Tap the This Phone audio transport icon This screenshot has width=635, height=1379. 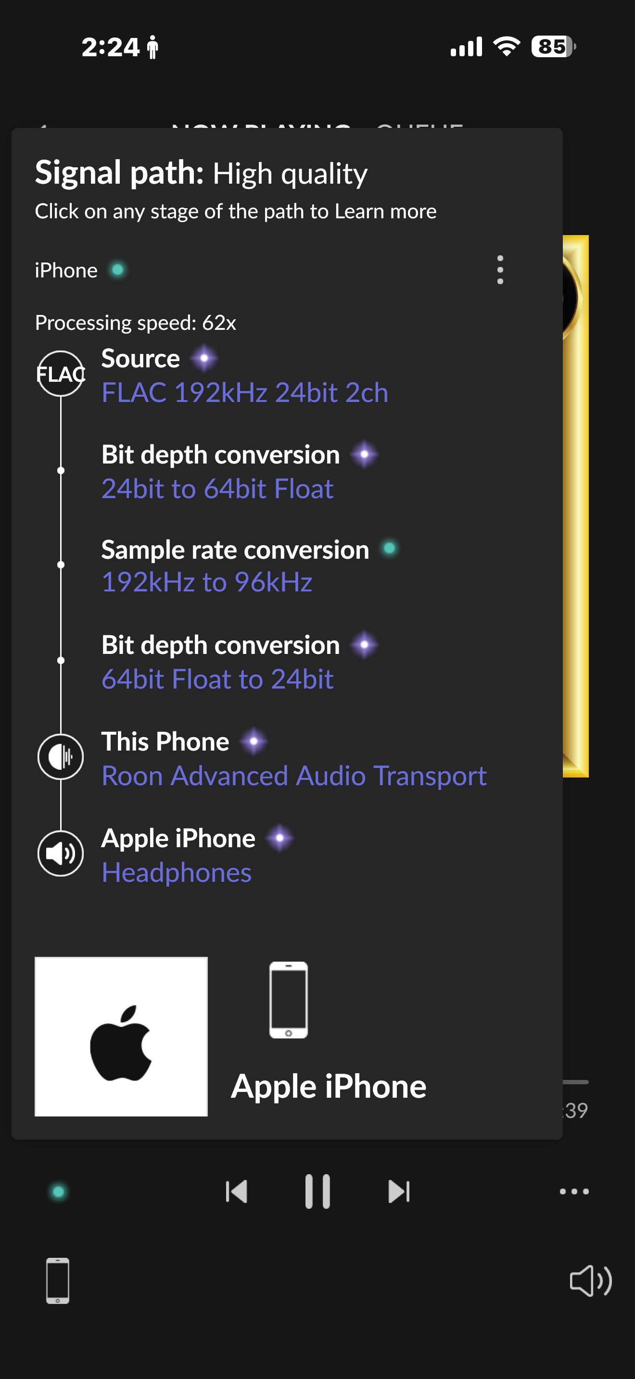pyautogui.click(x=61, y=756)
